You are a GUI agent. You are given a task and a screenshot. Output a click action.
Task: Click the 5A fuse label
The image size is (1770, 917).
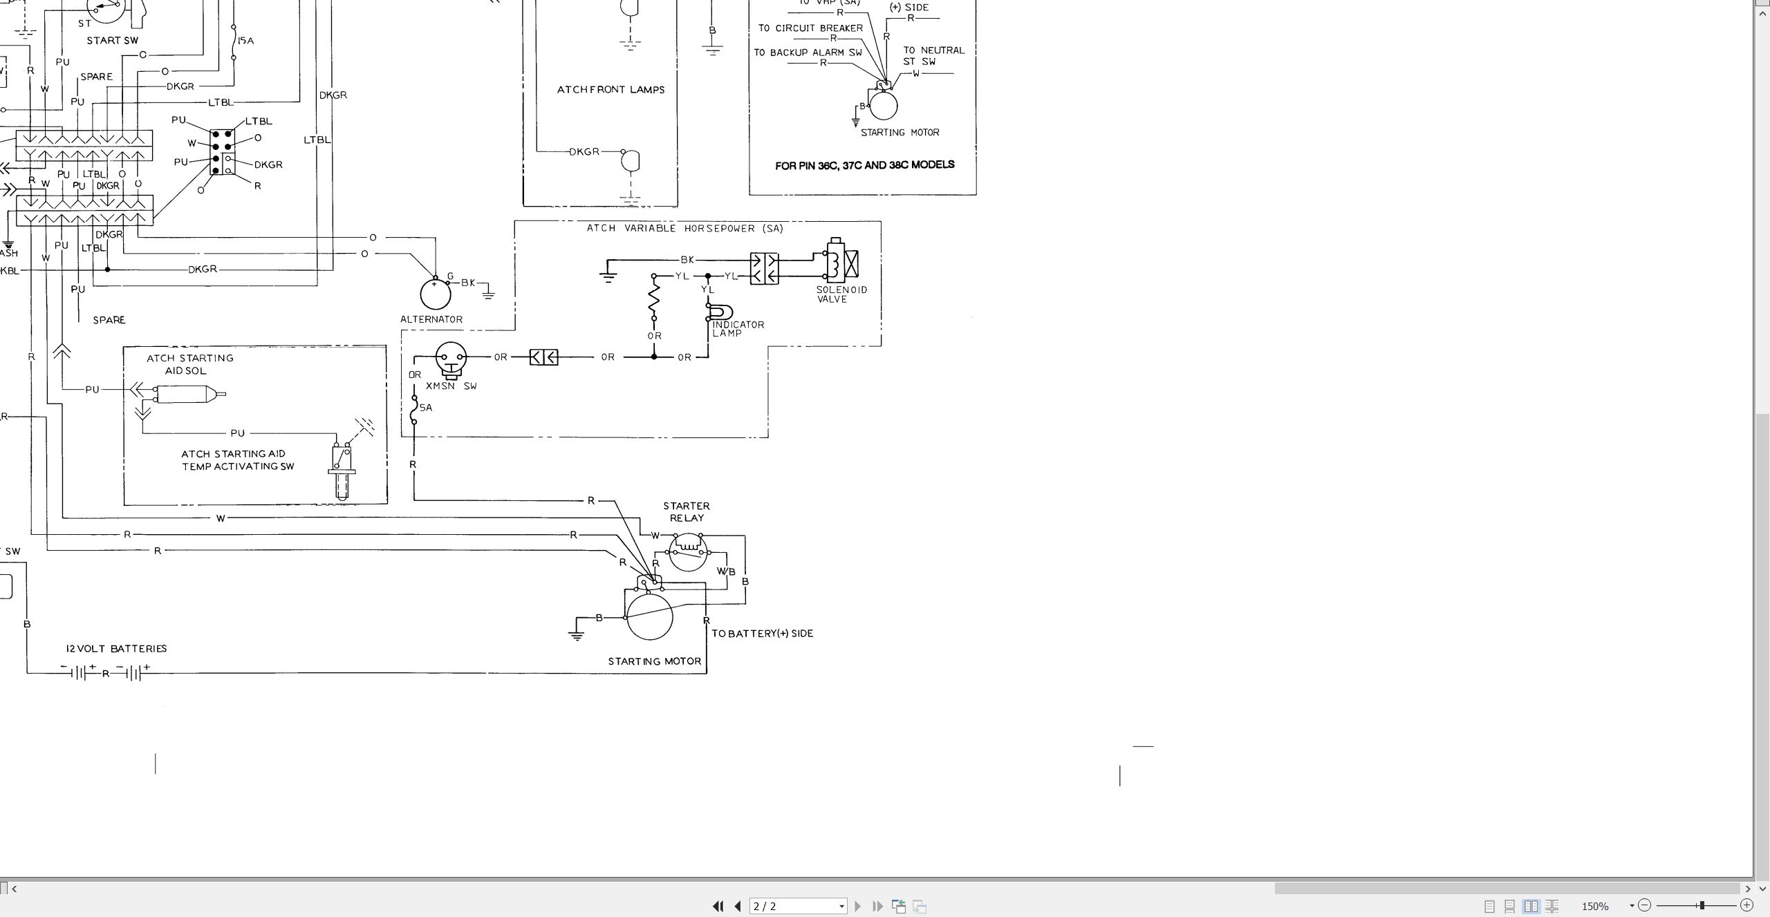[x=426, y=408]
